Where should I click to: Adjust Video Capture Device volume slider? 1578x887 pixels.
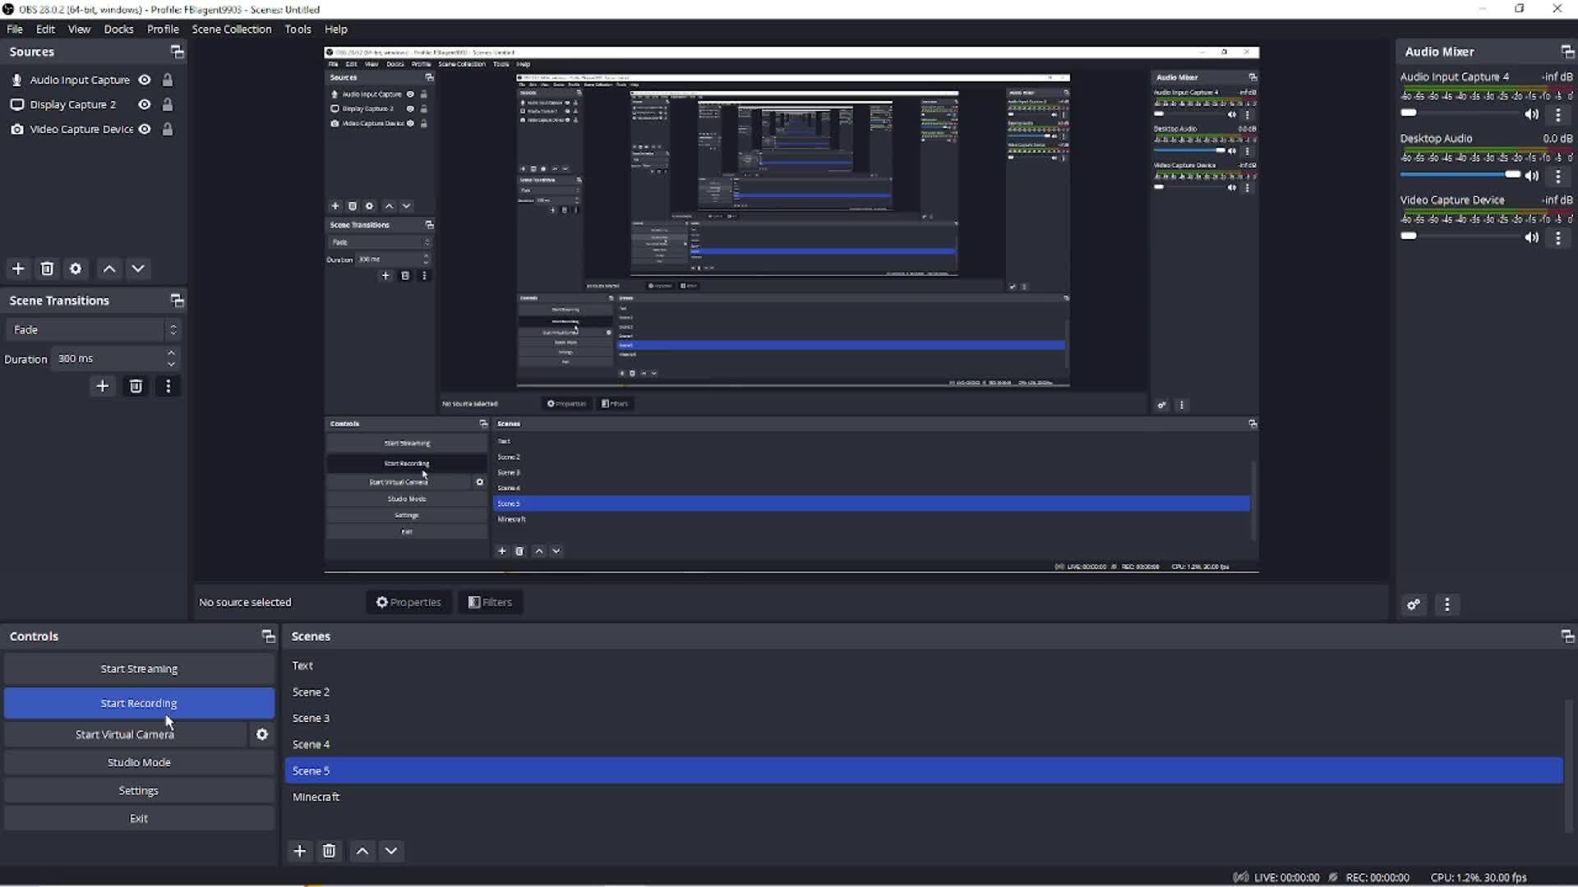coord(1460,237)
